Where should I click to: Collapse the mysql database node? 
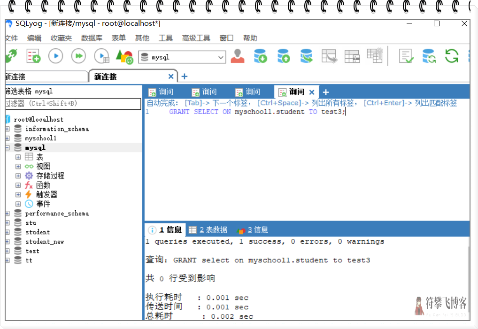point(8,148)
